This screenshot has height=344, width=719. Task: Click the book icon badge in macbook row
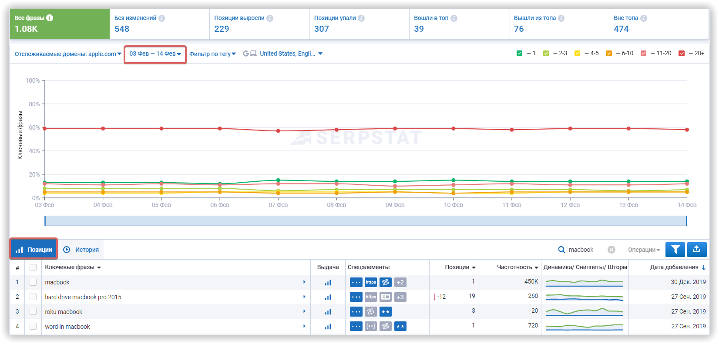(386, 283)
